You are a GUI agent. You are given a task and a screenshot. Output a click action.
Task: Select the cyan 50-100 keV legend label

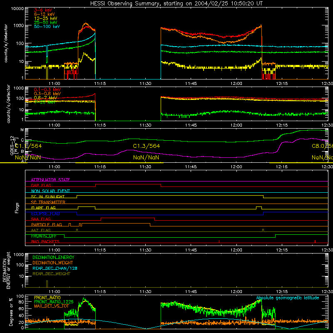tap(47, 27)
